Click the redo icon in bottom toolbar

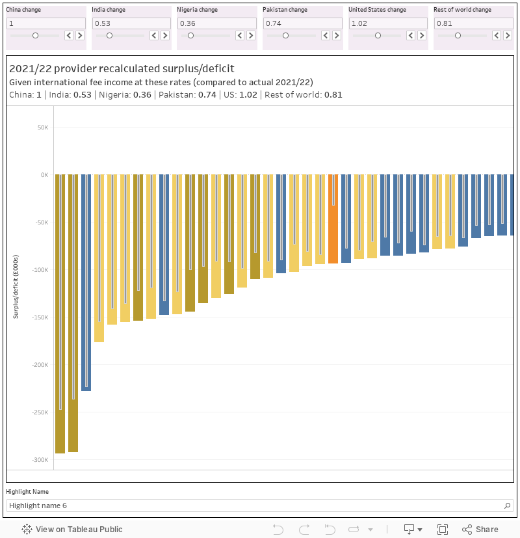[304, 529]
